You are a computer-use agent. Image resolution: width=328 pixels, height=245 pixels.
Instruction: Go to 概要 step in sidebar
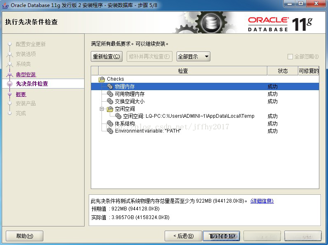[21, 94]
